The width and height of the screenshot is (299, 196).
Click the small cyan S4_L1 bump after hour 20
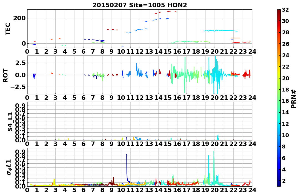[218, 137]
